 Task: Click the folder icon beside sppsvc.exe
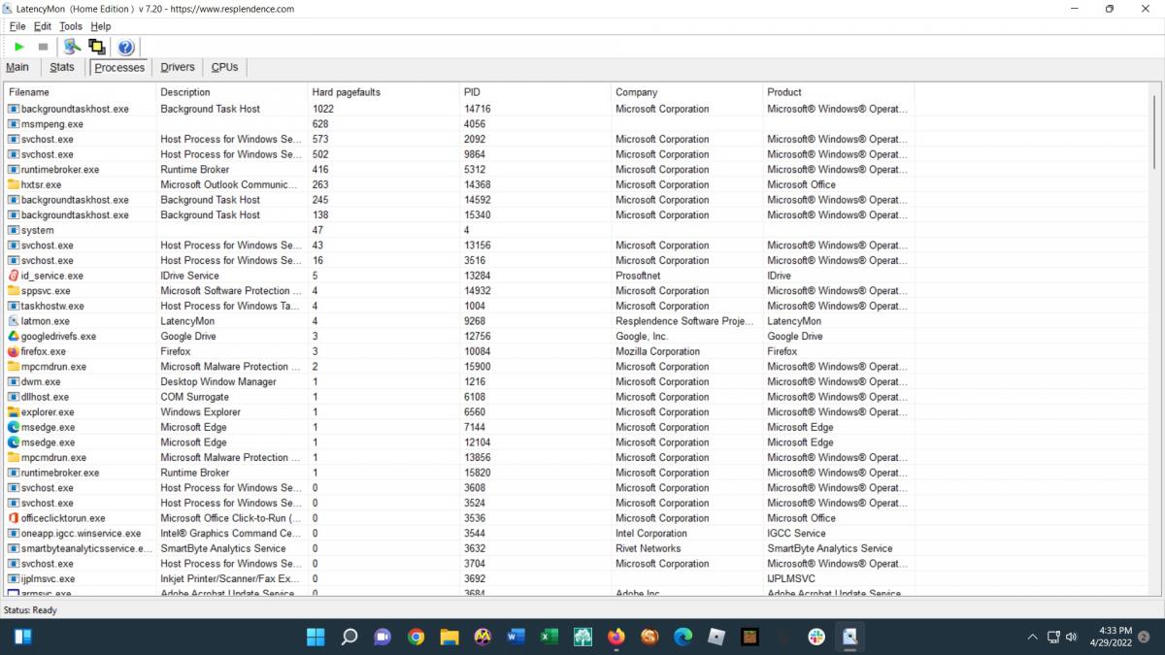(14, 291)
